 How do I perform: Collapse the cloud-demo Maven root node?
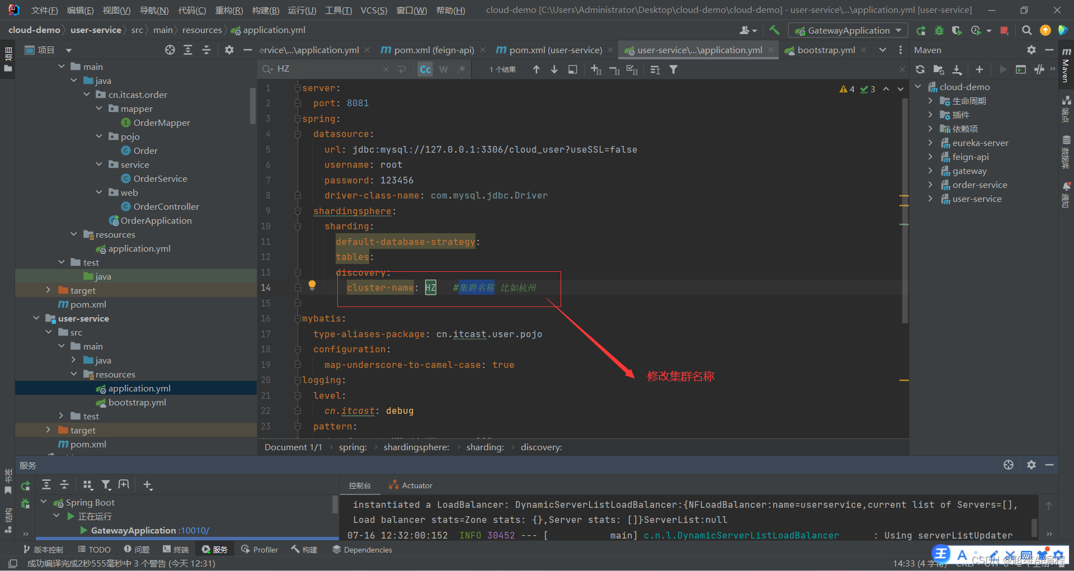[x=918, y=87]
